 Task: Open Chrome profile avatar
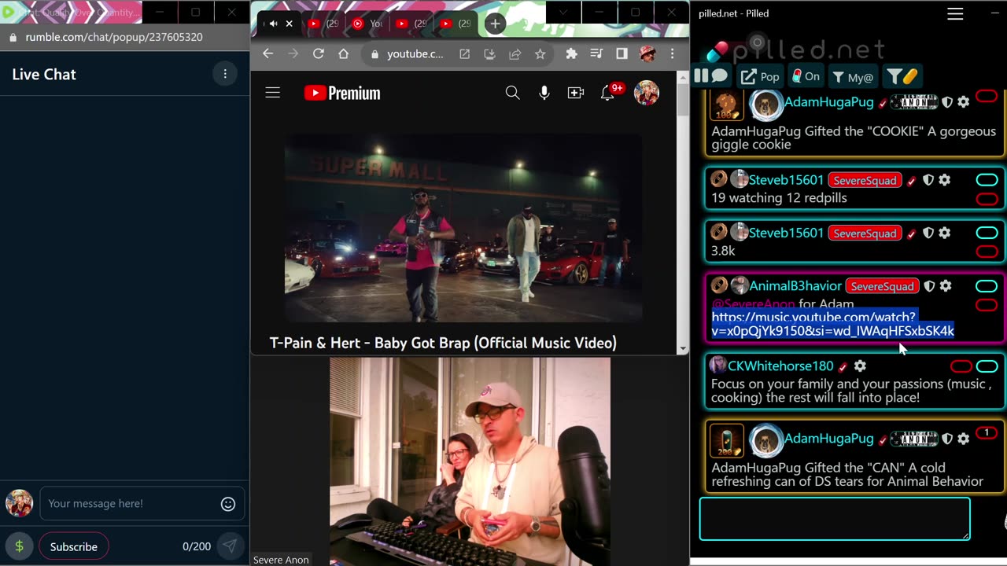coord(647,53)
